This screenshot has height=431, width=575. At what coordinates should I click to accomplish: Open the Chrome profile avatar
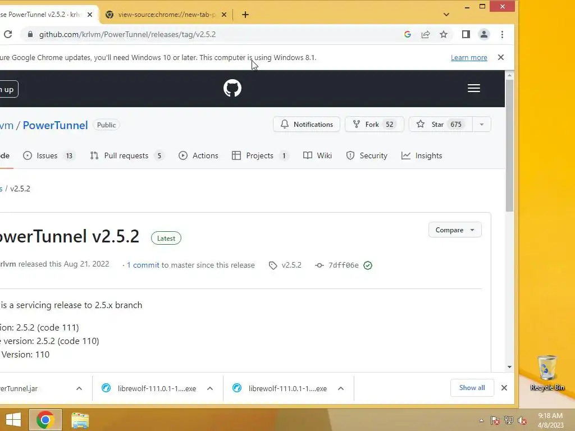tap(484, 34)
